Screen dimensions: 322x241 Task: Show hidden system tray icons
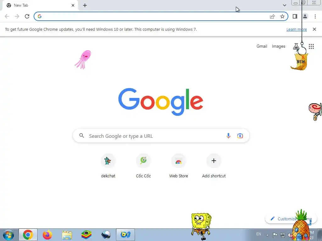pyautogui.click(x=267, y=235)
